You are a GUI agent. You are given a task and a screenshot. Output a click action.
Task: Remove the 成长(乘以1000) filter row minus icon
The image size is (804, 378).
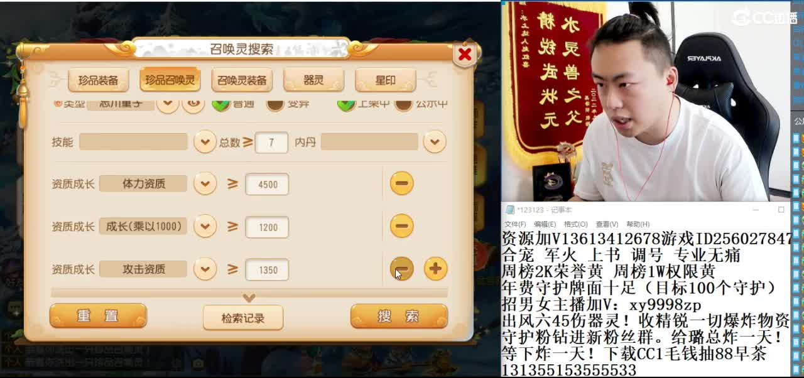tap(402, 225)
